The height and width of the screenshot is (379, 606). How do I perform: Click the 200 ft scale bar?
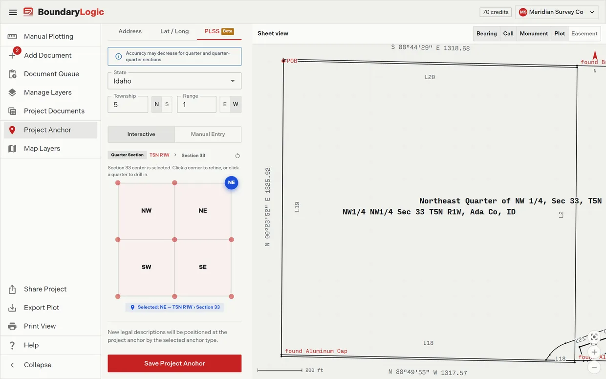tap(290, 370)
